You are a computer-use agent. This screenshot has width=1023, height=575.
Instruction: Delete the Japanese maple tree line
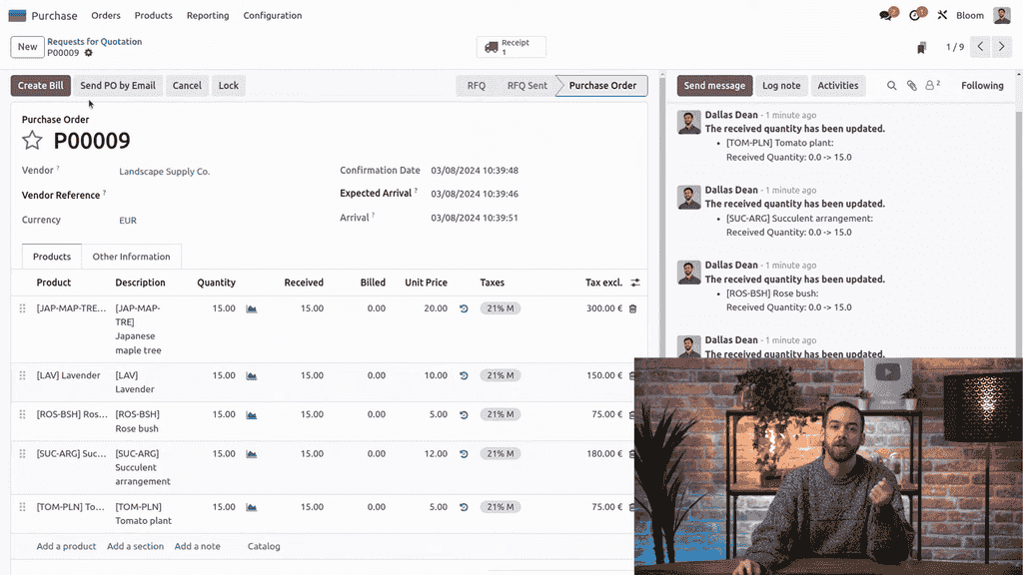(x=632, y=309)
